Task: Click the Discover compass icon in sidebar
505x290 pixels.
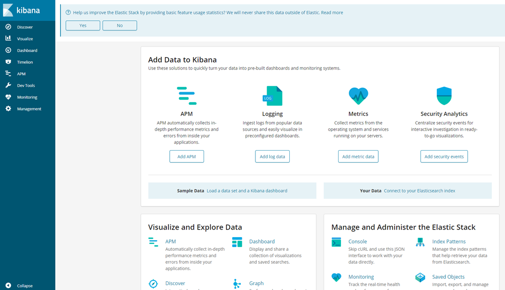Action: tap(8, 27)
